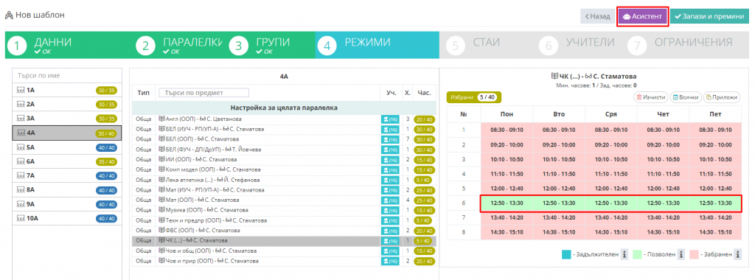Open the Асистент assistant

(642, 16)
